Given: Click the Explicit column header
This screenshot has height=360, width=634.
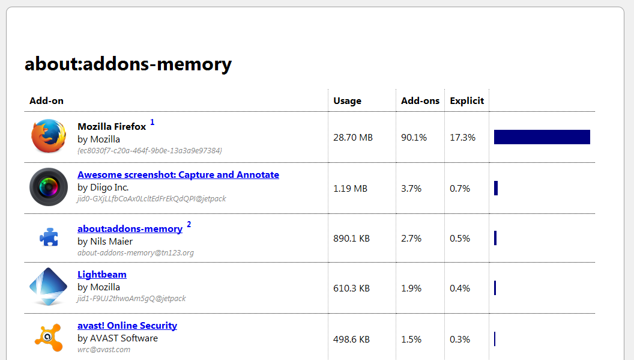Looking at the screenshot, I should pos(466,101).
